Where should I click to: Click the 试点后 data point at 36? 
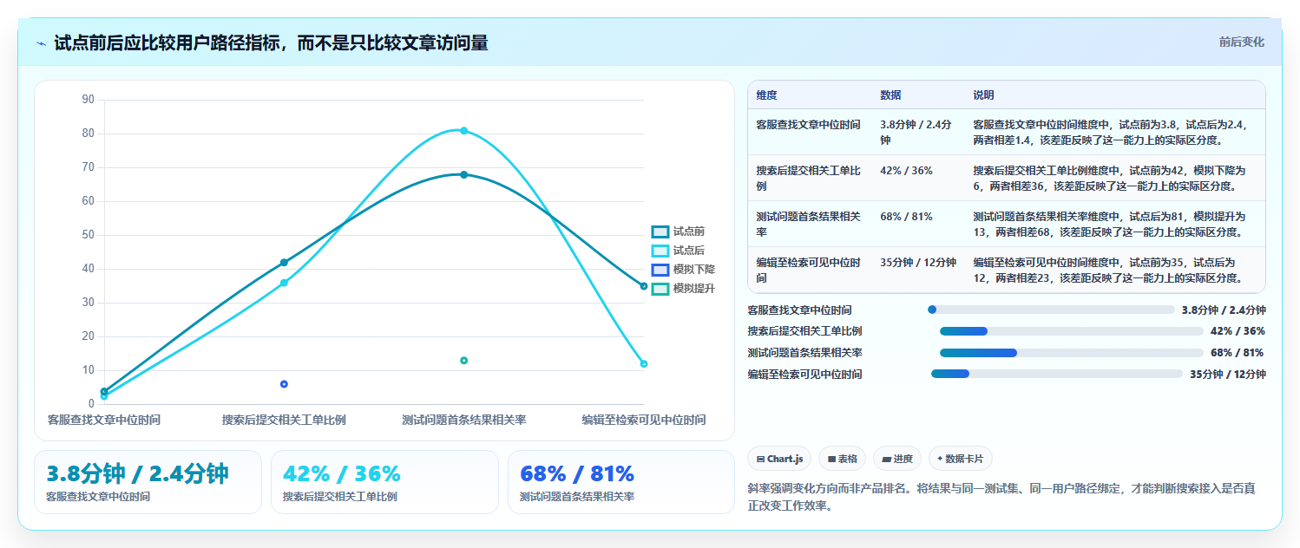pyautogui.click(x=284, y=283)
